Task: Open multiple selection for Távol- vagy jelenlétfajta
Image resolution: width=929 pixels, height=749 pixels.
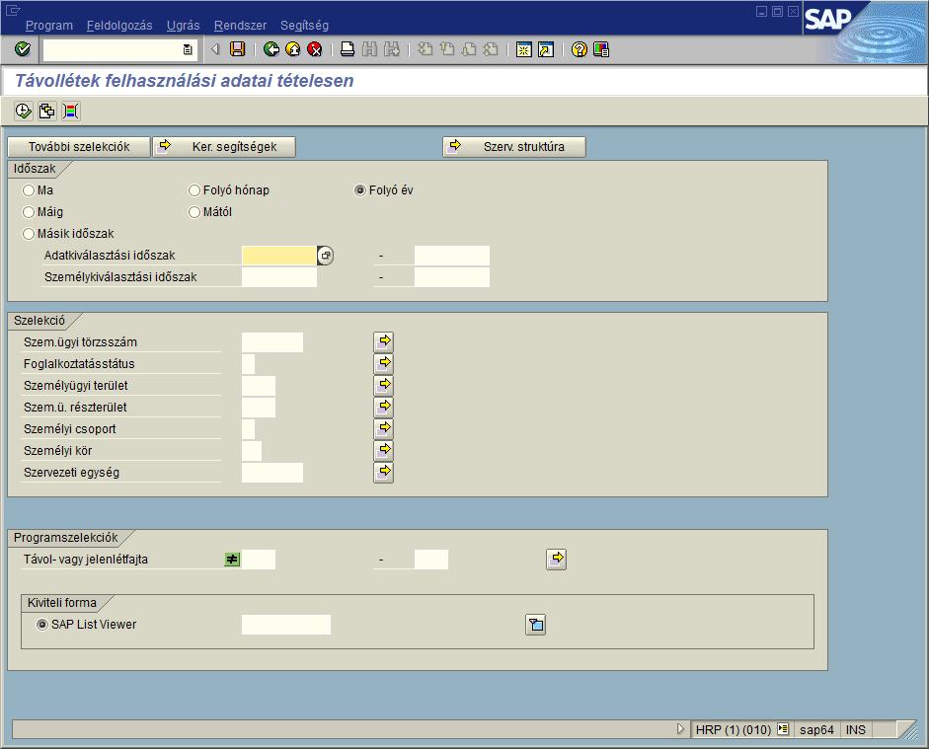Action: [557, 559]
